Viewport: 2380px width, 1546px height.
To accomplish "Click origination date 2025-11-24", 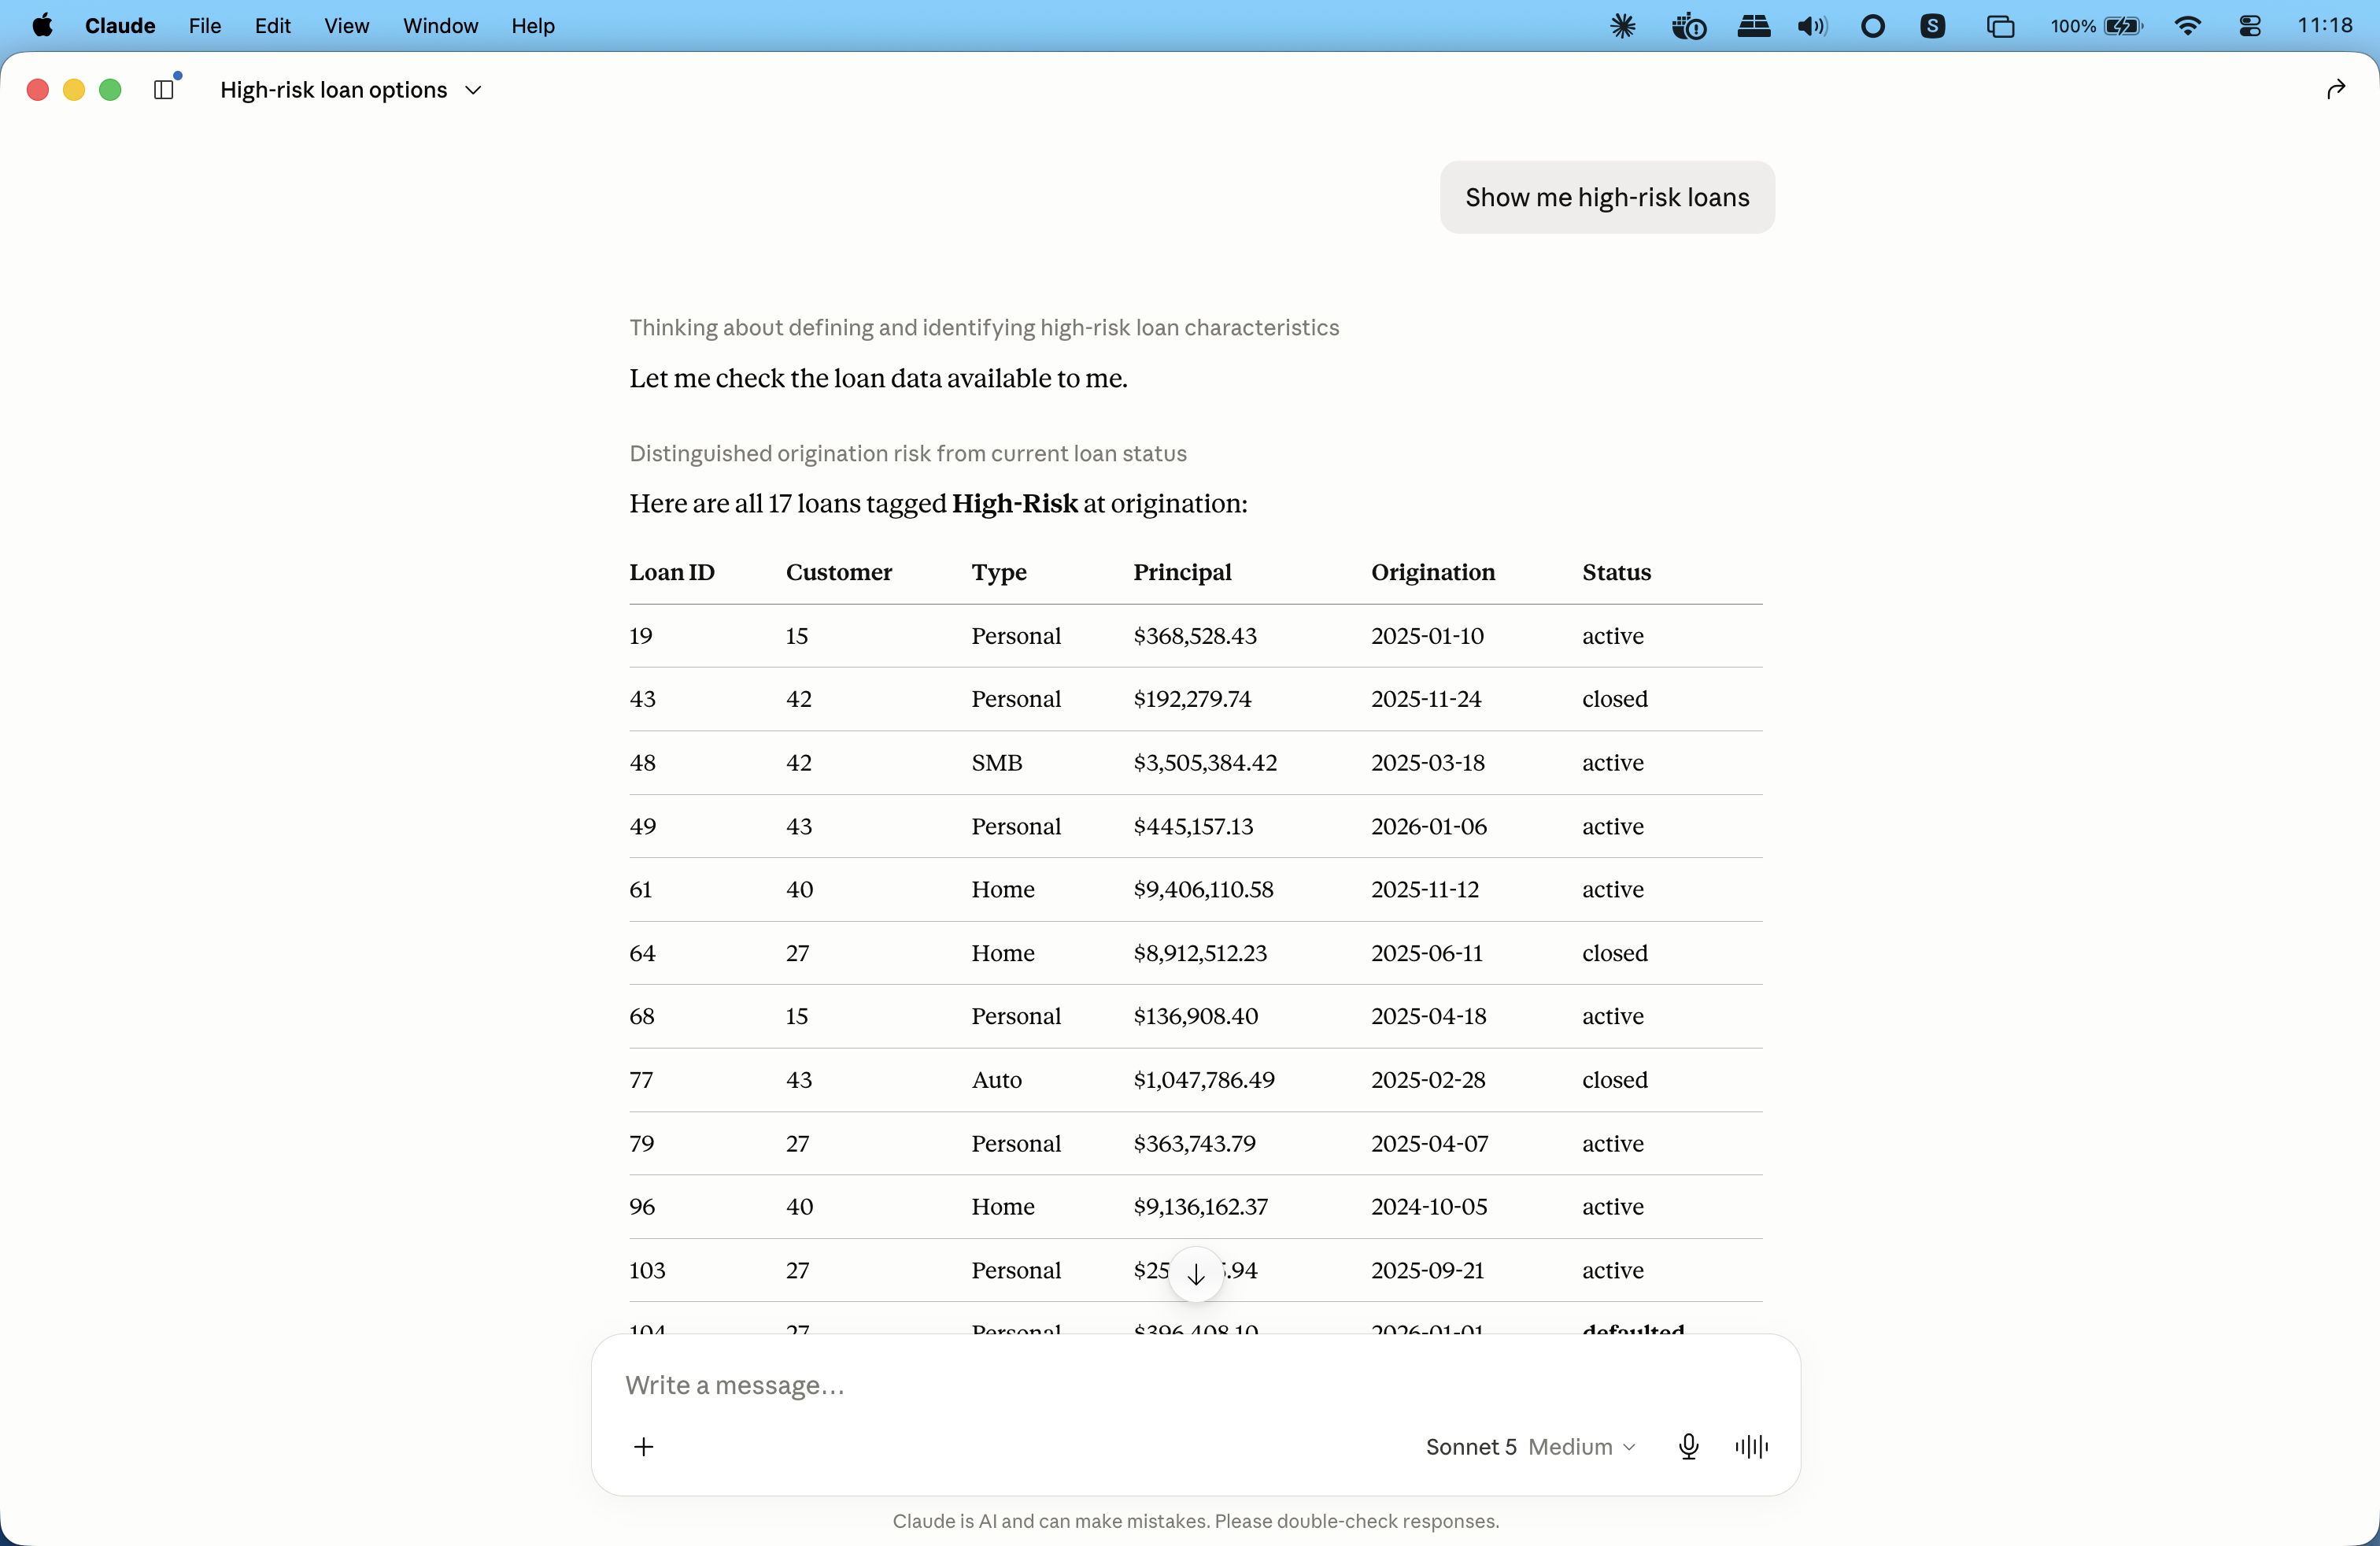I will pos(1426,699).
